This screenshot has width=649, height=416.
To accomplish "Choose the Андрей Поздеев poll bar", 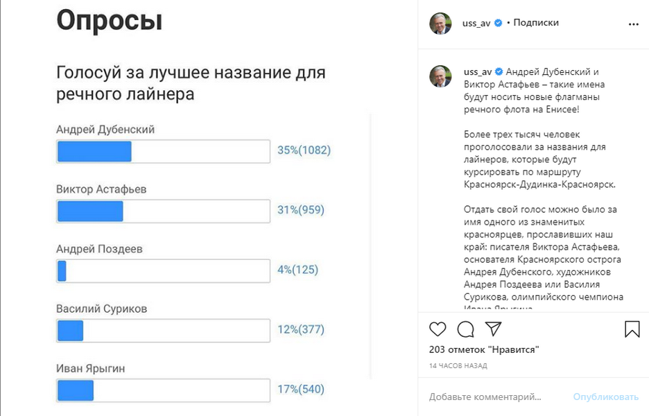I will pos(163,271).
